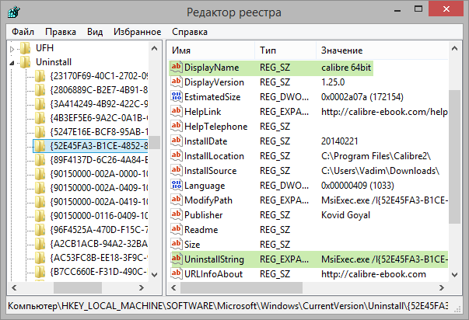
Task: Click the values pane vertical scrollbar thumb
Action: (455, 156)
